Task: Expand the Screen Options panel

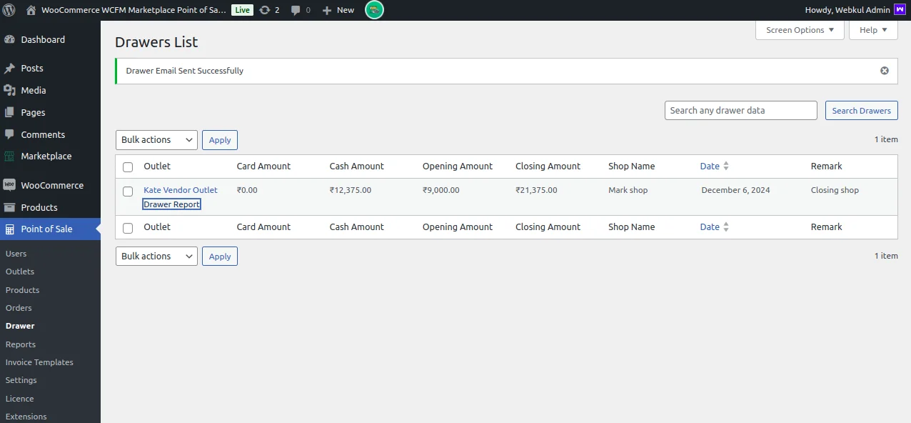Action: click(800, 30)
